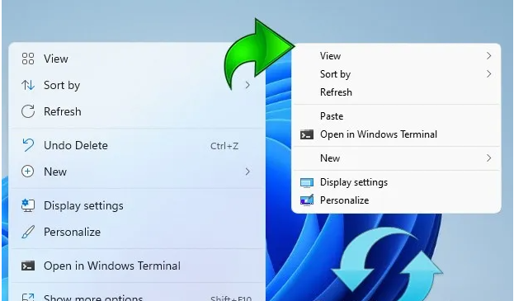Image resolution: width=514 pixels, height=301 pixels.
Task: Select Open in Windows Terminal label in classic menu
Action: [379, 134]
